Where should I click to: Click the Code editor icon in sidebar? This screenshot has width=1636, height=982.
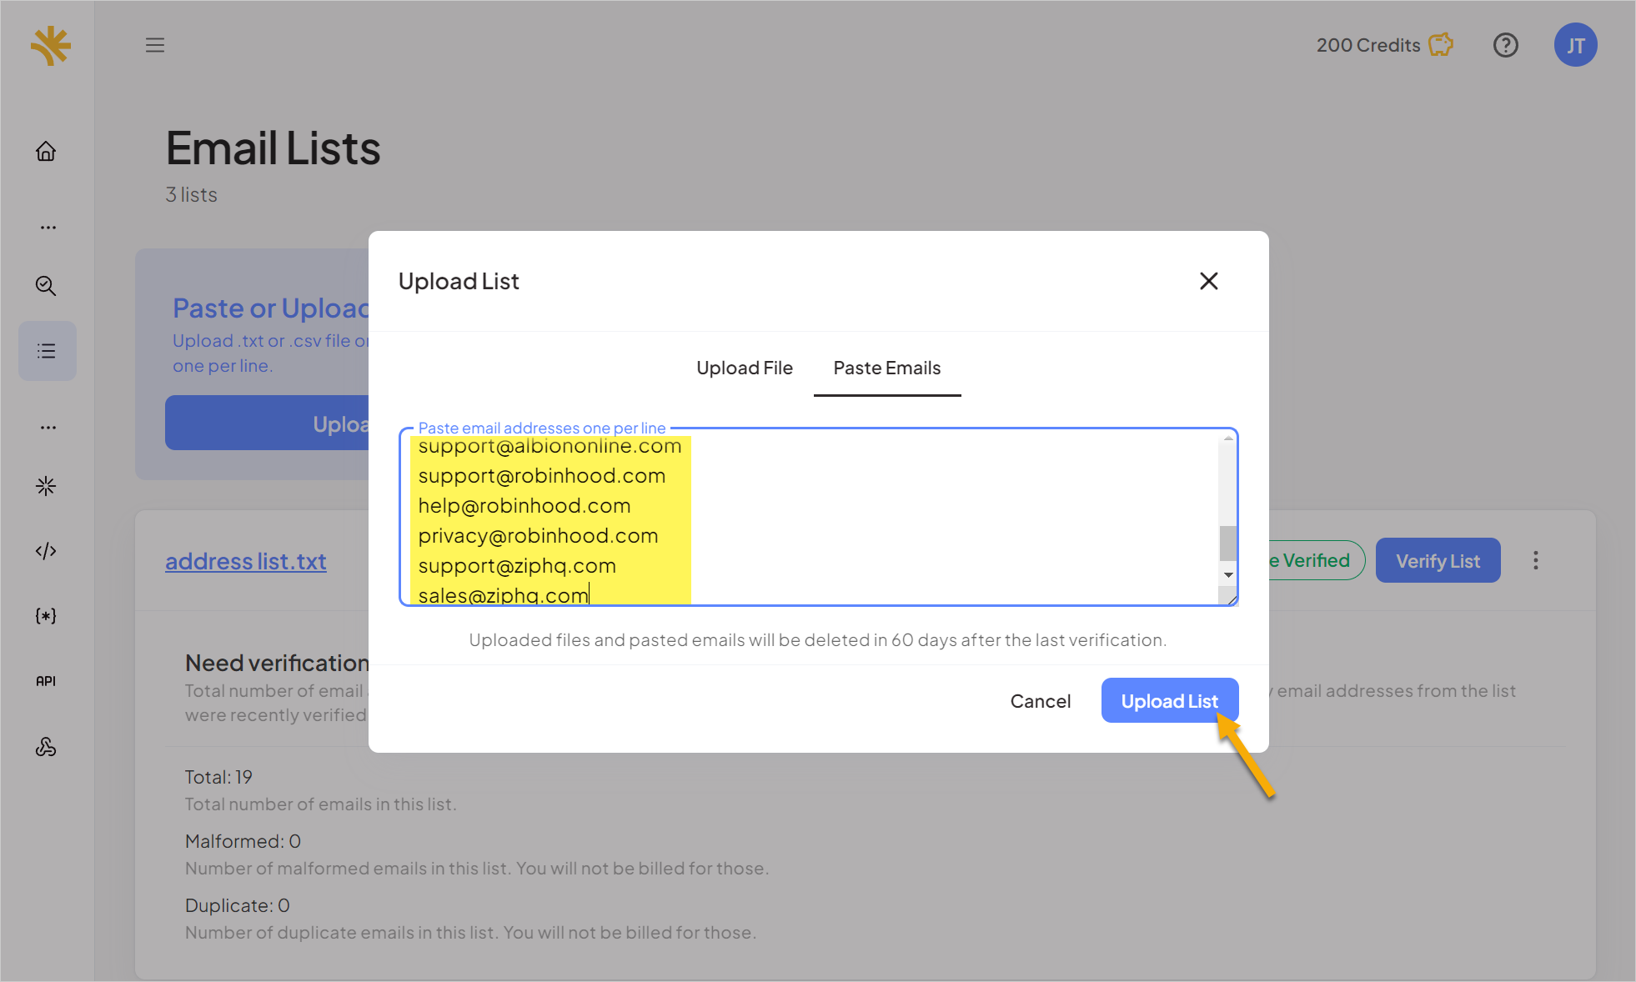(47, 550)
